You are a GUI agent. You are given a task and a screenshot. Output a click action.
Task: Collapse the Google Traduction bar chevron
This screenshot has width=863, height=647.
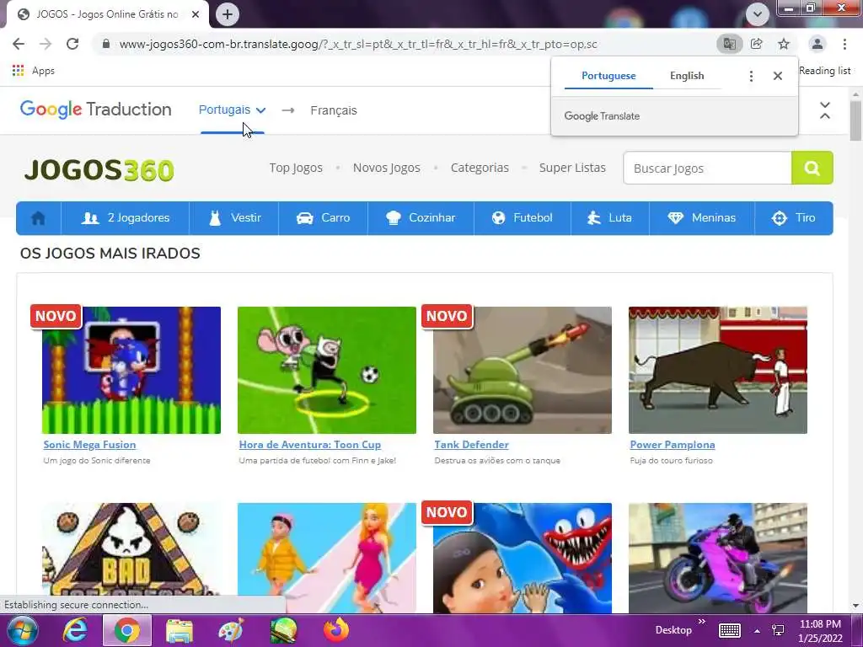point(824,110)
